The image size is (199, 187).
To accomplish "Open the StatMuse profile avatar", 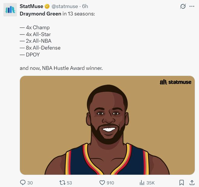I will [10, 10].
